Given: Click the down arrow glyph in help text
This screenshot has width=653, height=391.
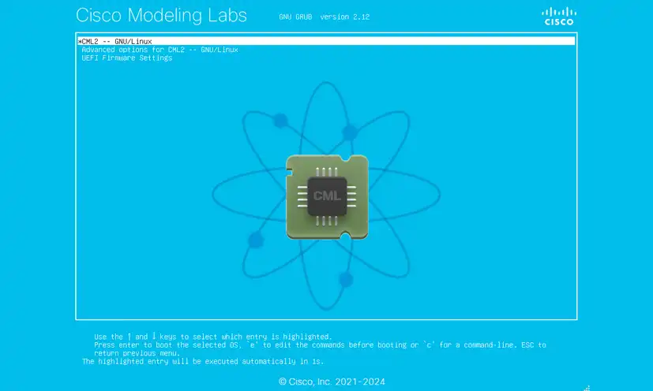Looking at the screenshot, I should coord(156,337).
